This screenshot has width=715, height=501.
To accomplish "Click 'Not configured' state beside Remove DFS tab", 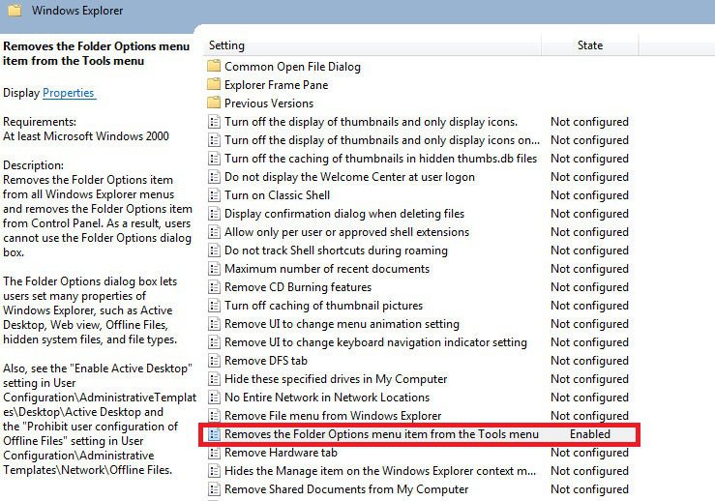I will coord(589,361).
